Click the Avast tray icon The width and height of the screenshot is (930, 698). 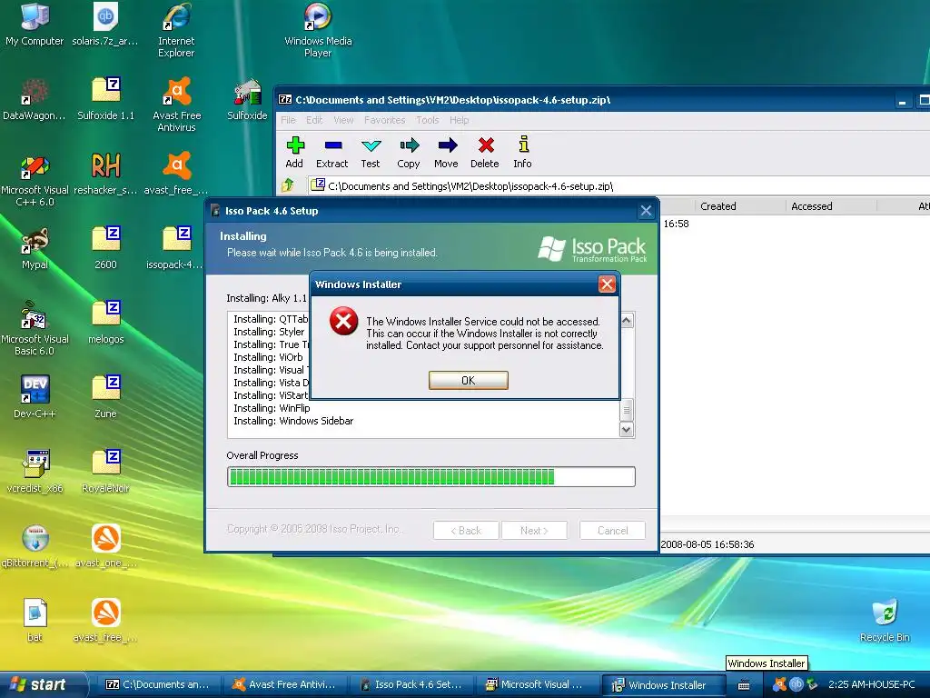pos(780,684)
